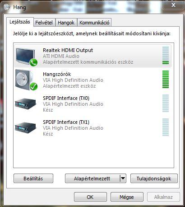Click the SPDIF Interface (TX0) device icon
This screenshot has height=207, width=185.
click(26, 103)
